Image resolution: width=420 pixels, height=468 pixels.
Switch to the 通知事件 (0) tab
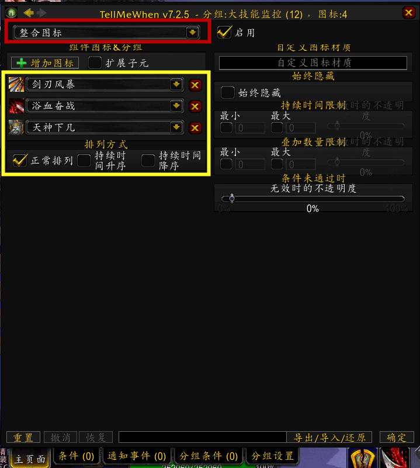tap(137, 456)
